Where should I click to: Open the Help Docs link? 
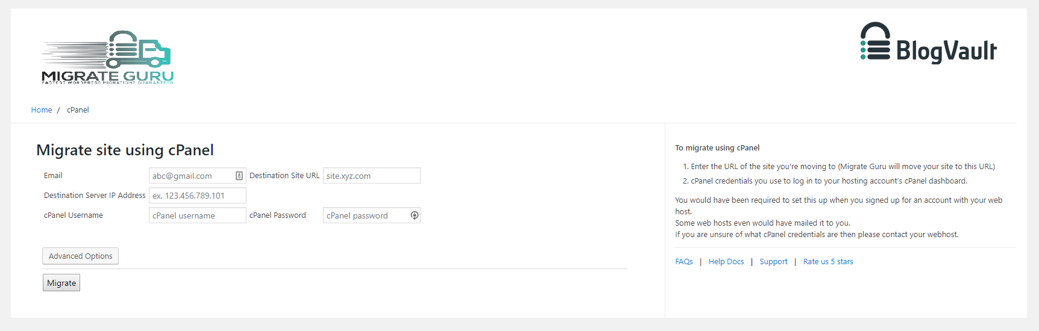pyautogui.click(x=726, y=262)
